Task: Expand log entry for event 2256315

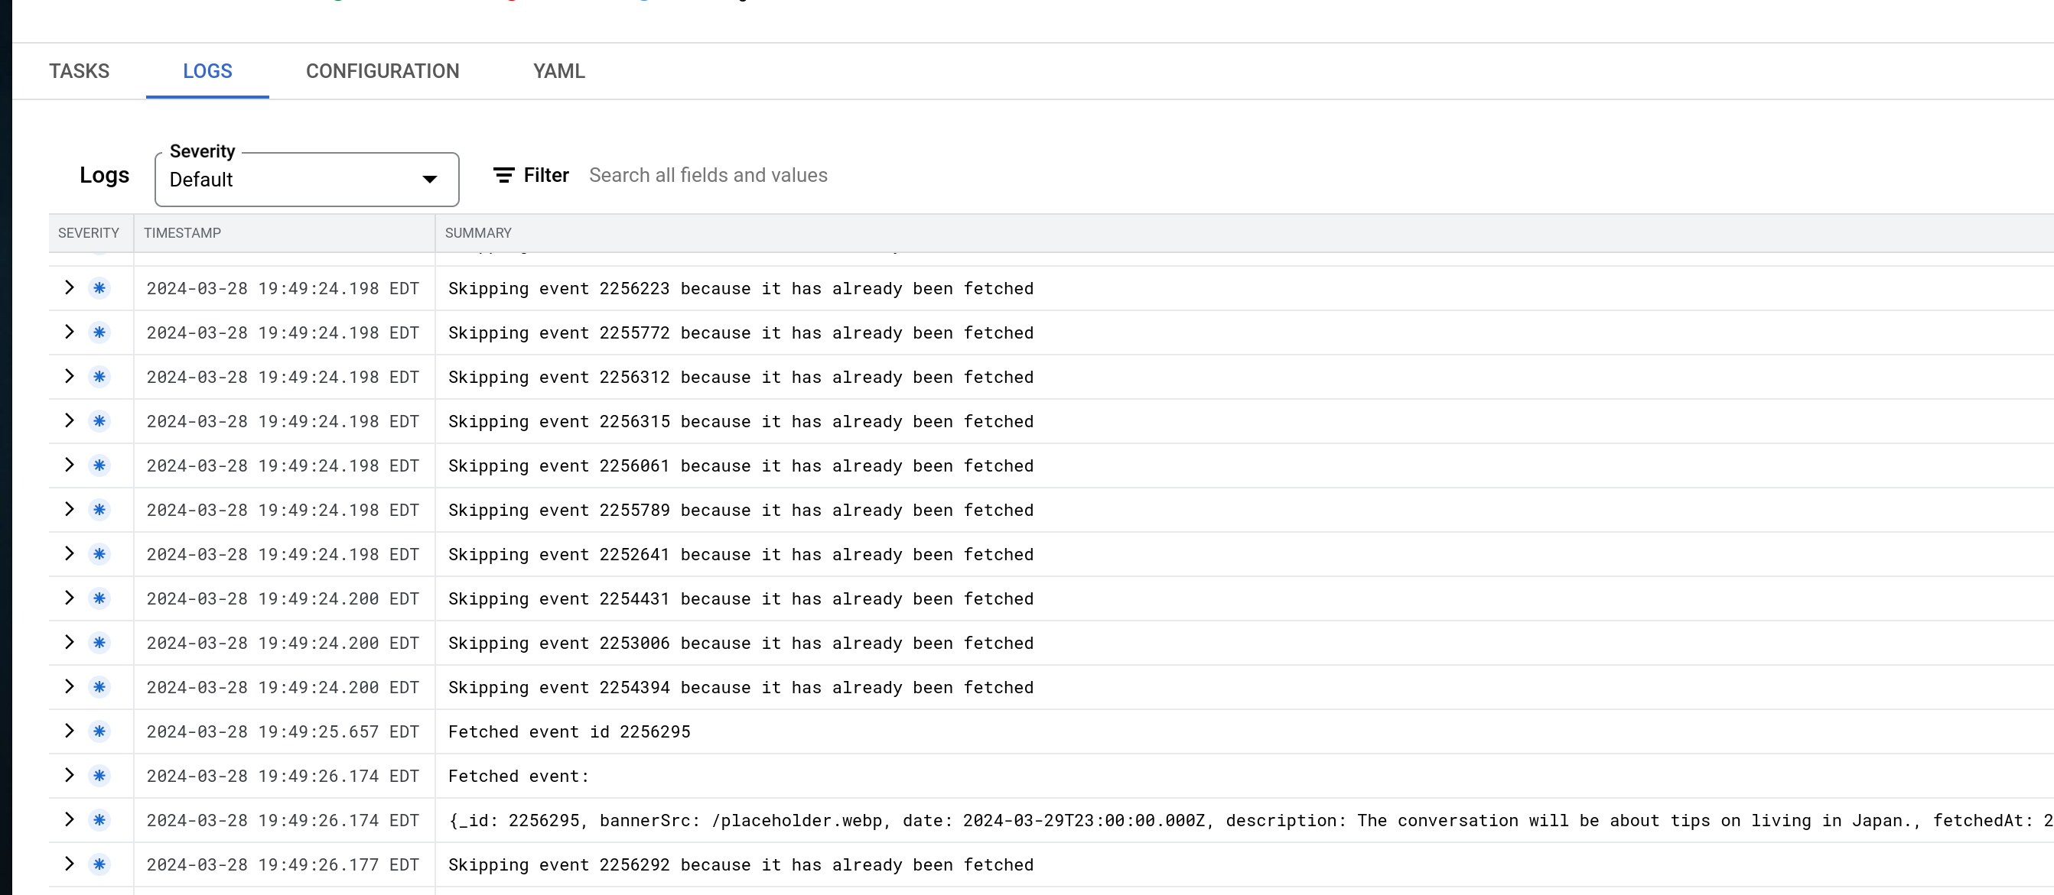Action: point(70,421)
